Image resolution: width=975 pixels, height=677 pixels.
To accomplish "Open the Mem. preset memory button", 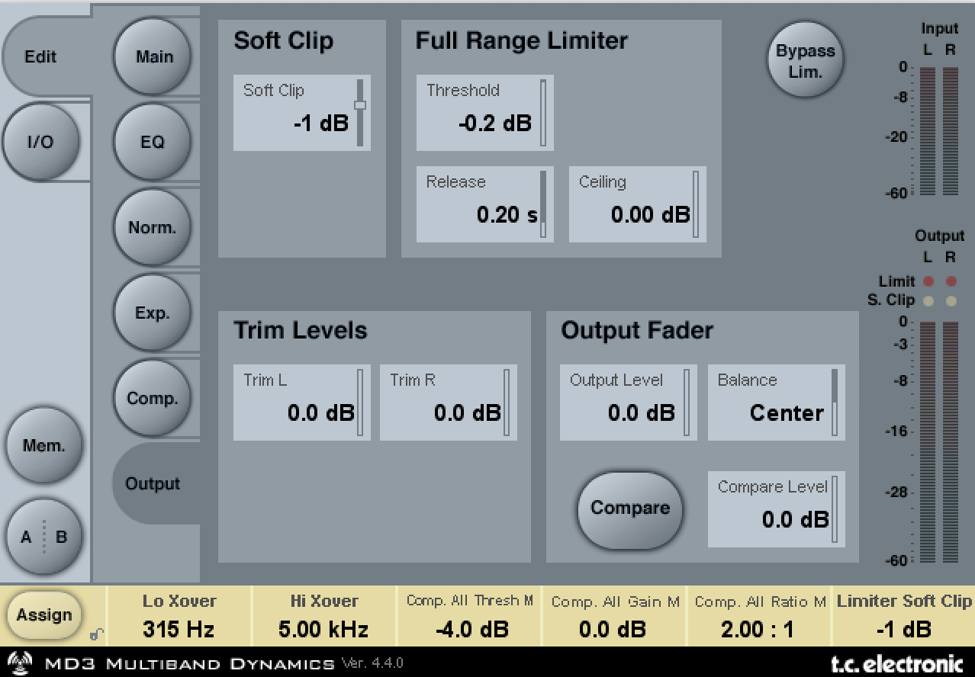I will pyautogui.click(x=43, y=446).
